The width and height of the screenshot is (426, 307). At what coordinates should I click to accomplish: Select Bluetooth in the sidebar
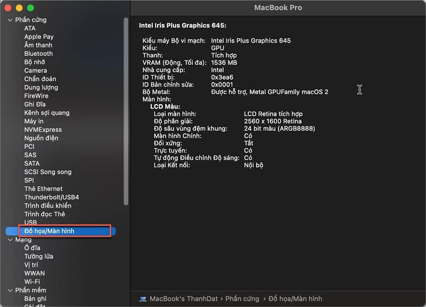point(38,54)
